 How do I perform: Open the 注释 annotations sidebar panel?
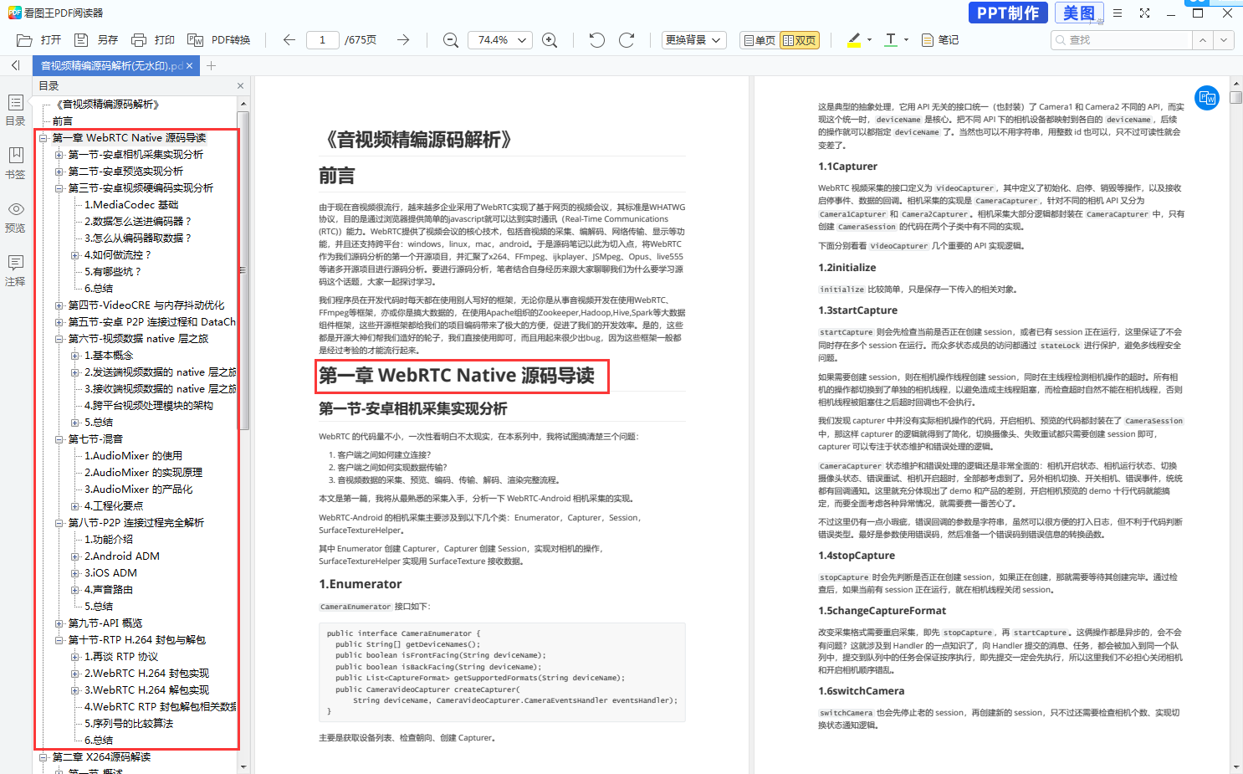[x=15, y=270]
